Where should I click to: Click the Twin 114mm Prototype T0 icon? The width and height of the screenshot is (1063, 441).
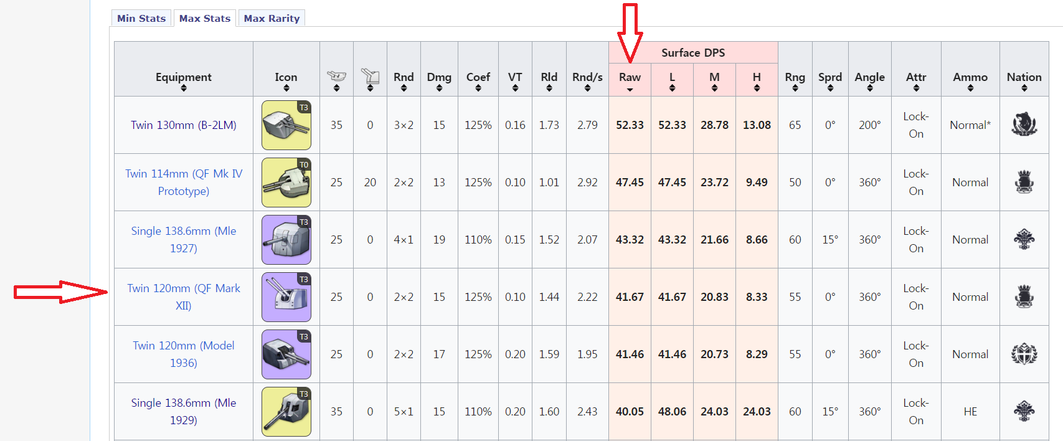pyautogui.click(x=286, y=183)
